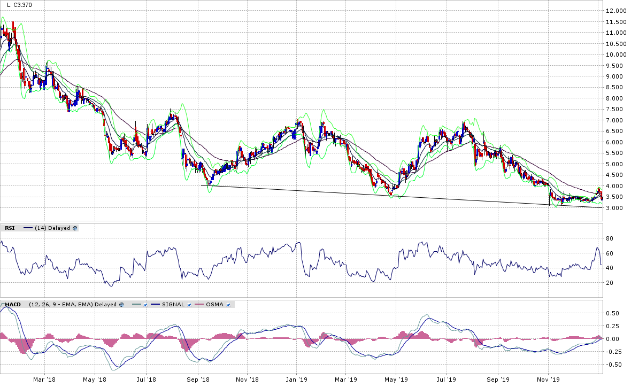Select the RSI indicator title label
The image size is (631, 387).
coord(10,228)
